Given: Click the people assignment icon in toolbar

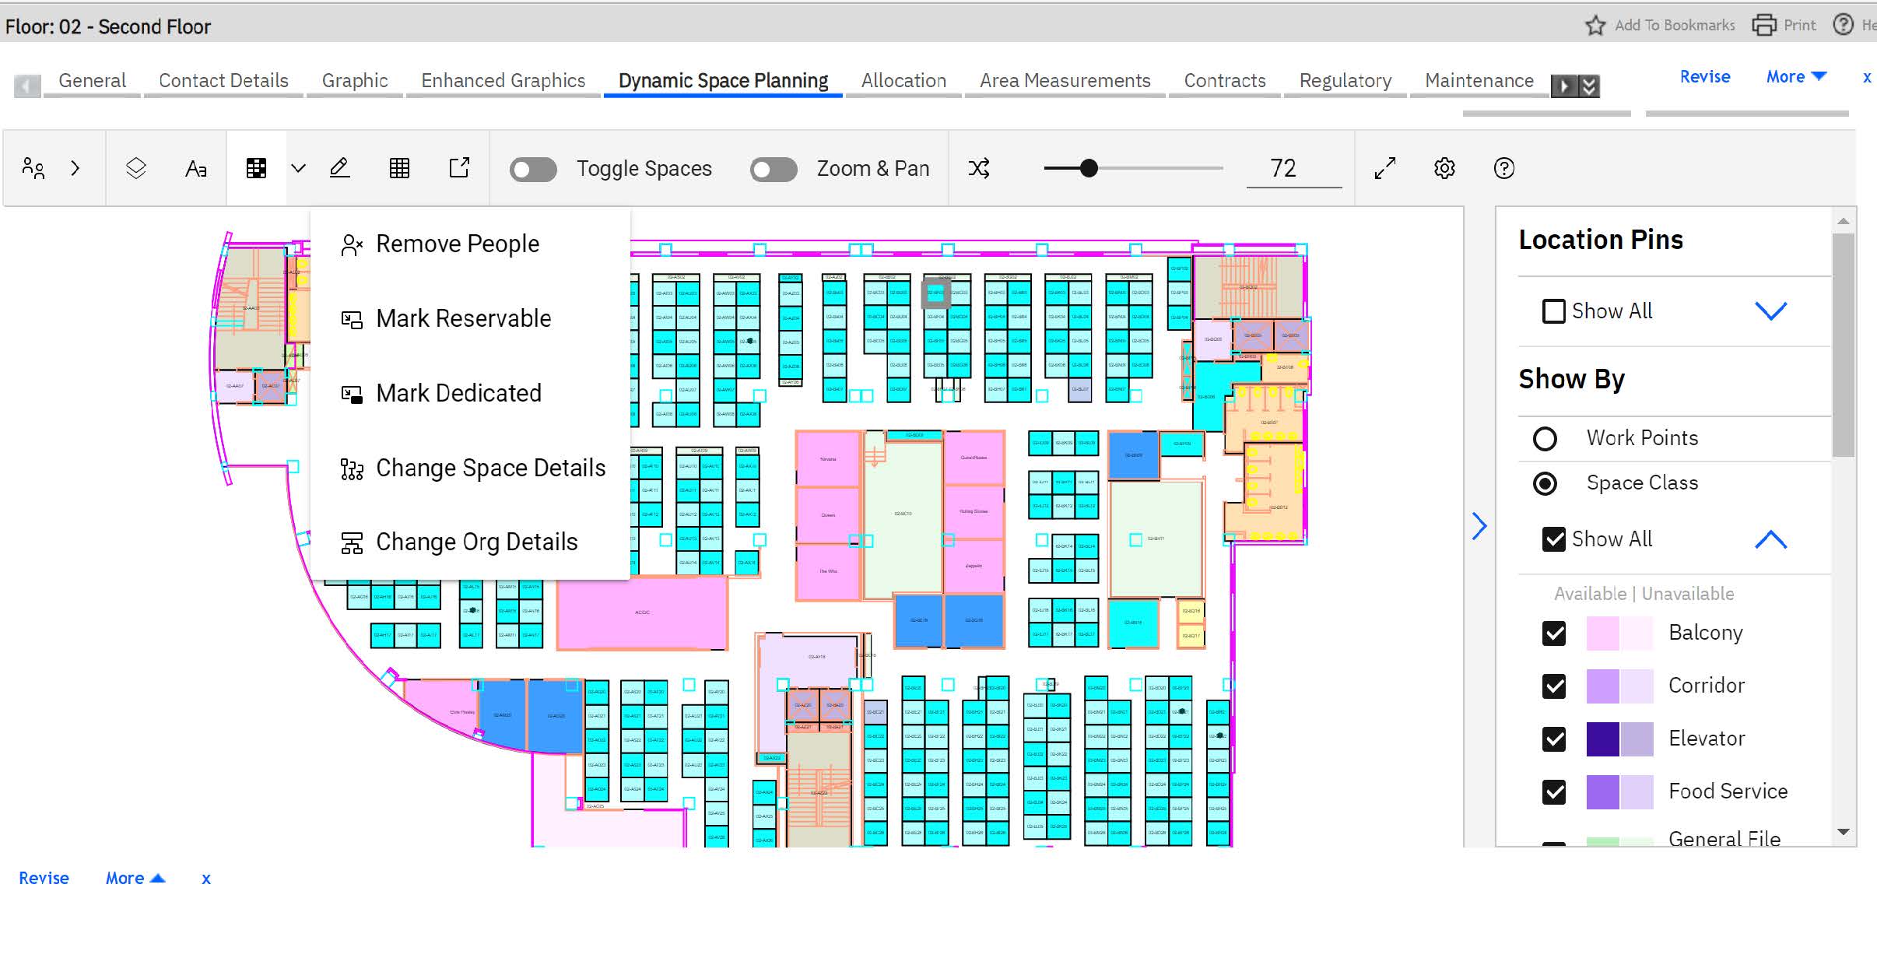Looking at the screenshot, I should click(33, 168).
